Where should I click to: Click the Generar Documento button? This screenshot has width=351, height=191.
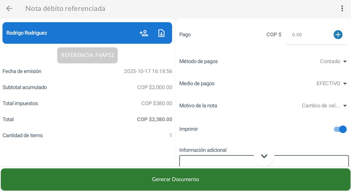pyautogui.click(x=175, y=179)
